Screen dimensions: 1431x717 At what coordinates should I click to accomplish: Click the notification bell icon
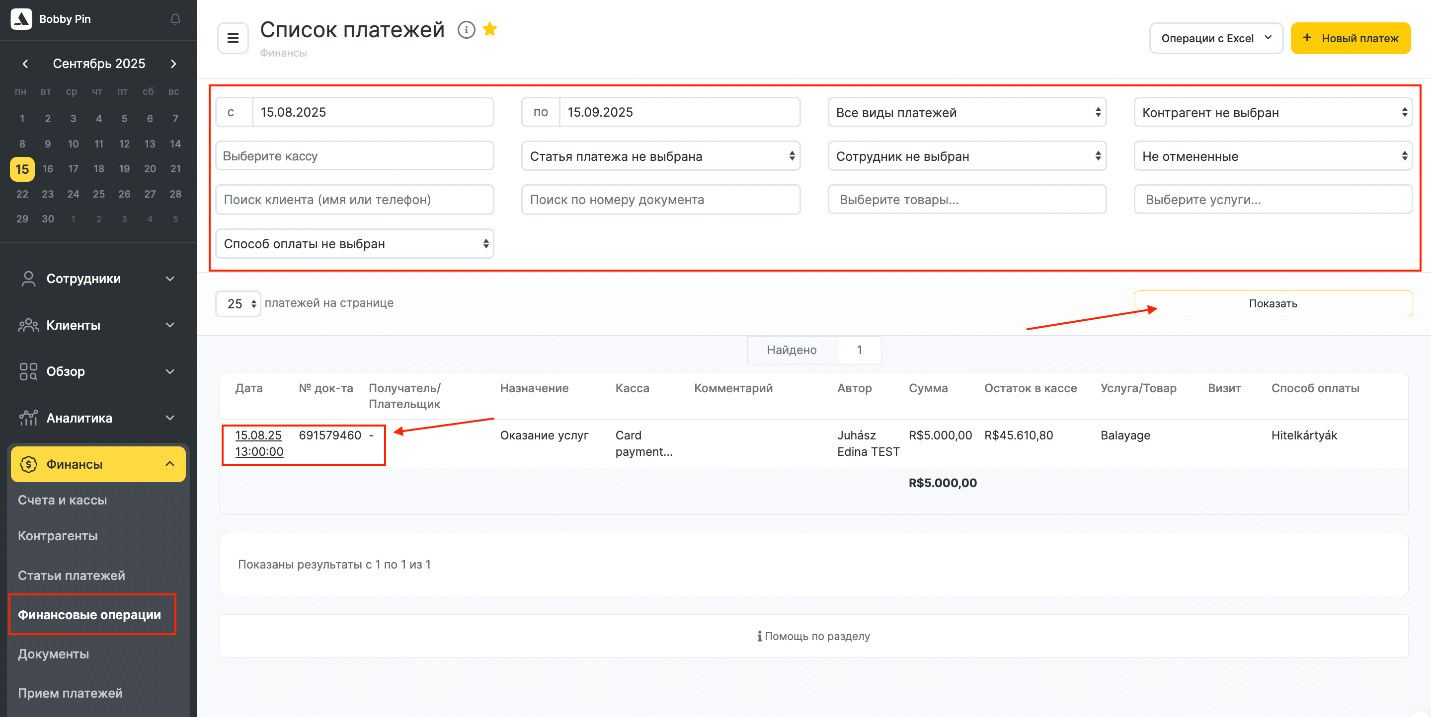click(175, 19)
